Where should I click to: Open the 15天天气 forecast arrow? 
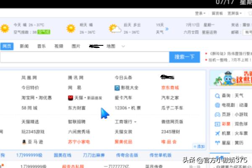point(167,29)
